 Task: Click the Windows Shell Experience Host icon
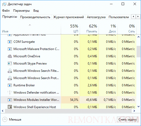point(10,107)
